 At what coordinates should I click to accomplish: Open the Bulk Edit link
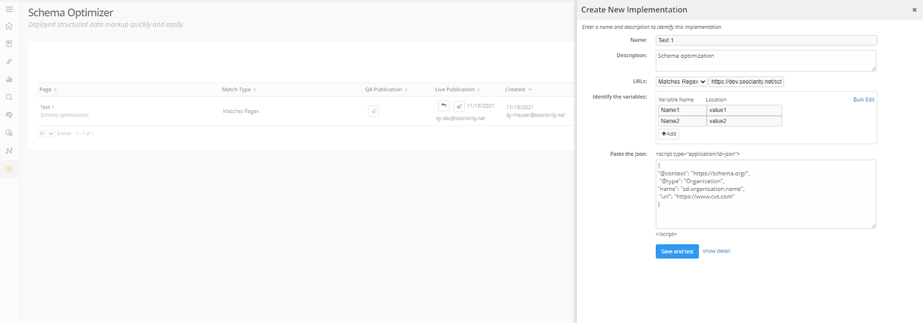pyautogui.click(x=864, y=100)
